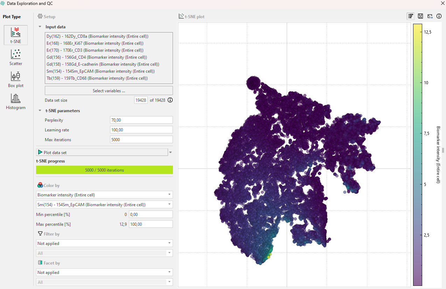Image resolution: width=446 pixels, height=289 pixels.
Task: Switch to the Histogram plot type
Action: click(16, 102)
